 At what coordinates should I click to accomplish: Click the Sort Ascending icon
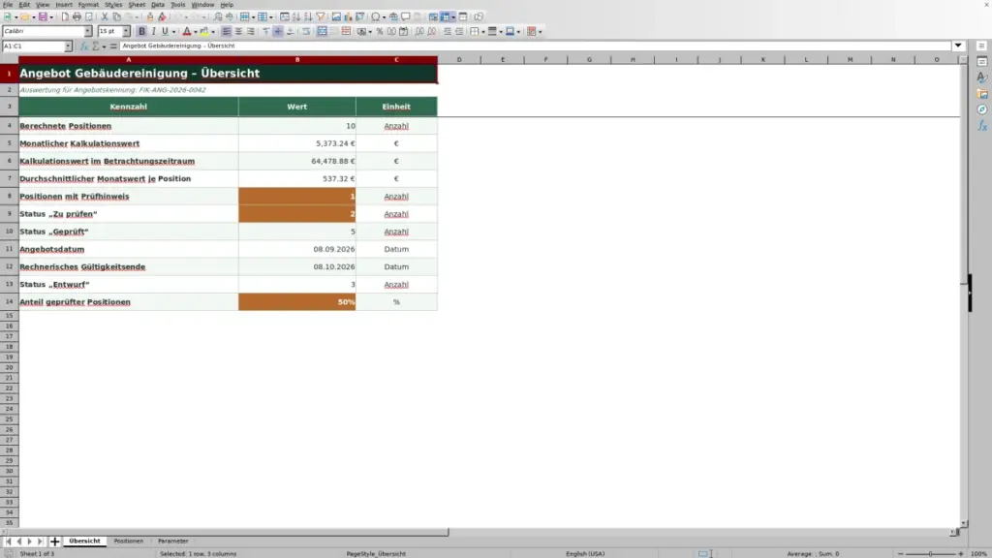[296, 17]
